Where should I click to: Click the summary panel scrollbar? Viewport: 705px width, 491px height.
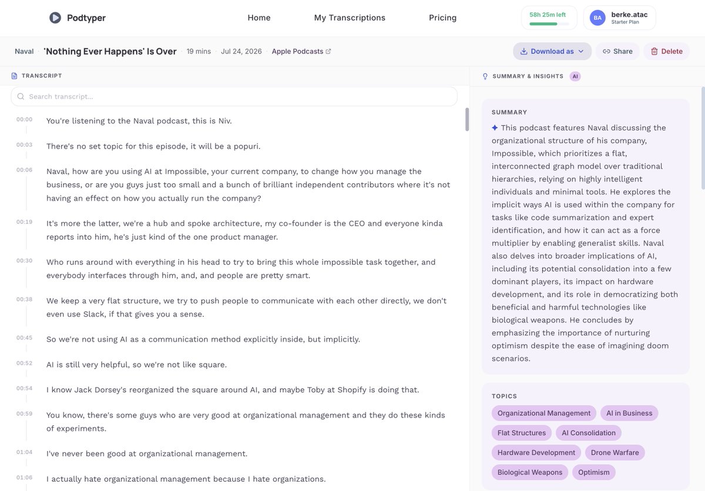pos(703,139)
